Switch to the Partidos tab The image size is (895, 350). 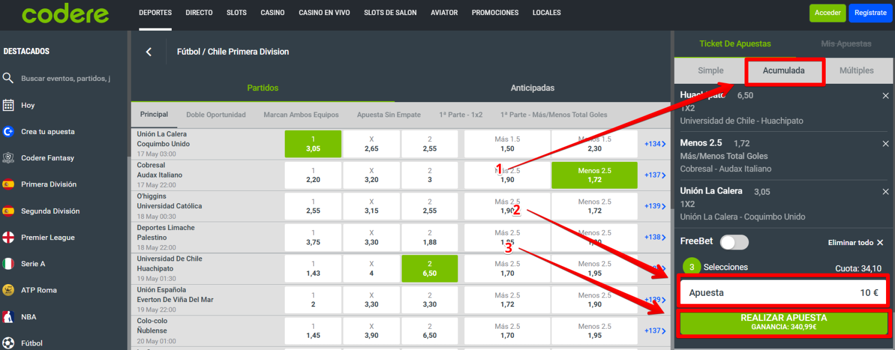[x=263, y=88]
